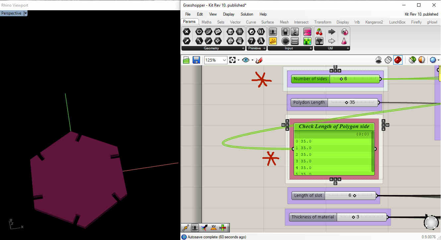Click the panel's vertical scrollbar
Screen dimensions: 441x240
click(x=372, y=151)
